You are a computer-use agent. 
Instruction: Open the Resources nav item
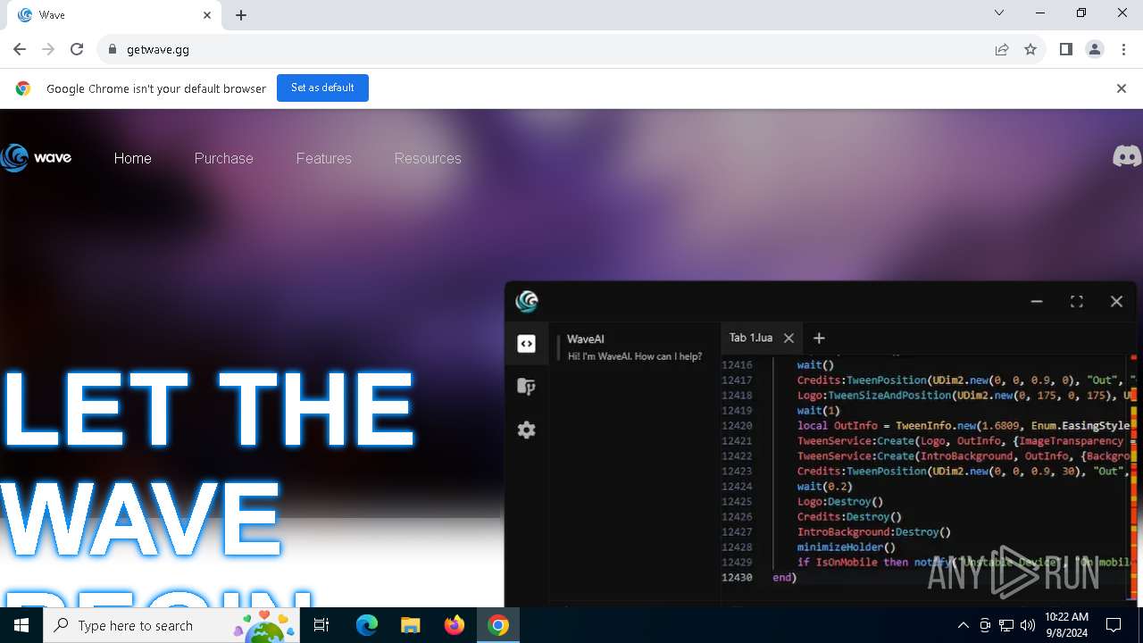428,158
